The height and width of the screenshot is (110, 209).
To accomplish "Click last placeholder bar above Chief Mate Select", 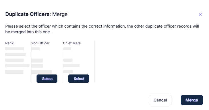I will 68,72.
